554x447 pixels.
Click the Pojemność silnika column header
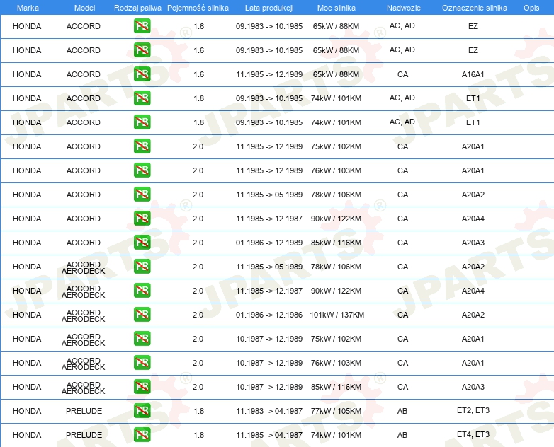[x=198, y=8]
